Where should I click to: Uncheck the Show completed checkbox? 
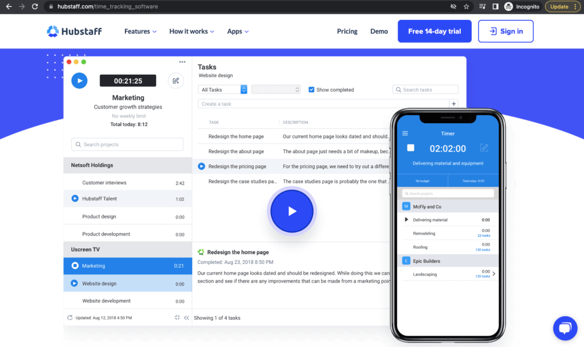click(311, 89)
